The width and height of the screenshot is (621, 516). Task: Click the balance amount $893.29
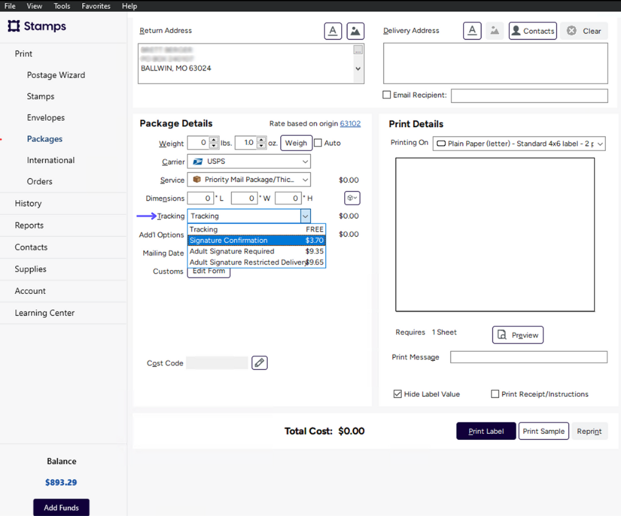(61, 483)
